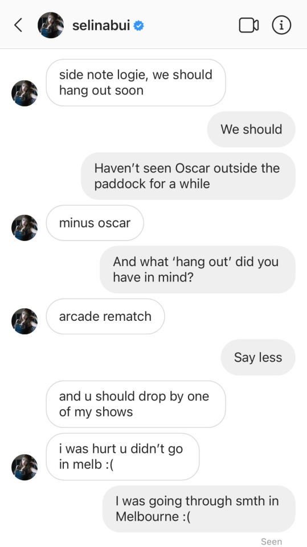
Task: Tap avatar beside 'minus oscar' message
Action: coord(24,228)
